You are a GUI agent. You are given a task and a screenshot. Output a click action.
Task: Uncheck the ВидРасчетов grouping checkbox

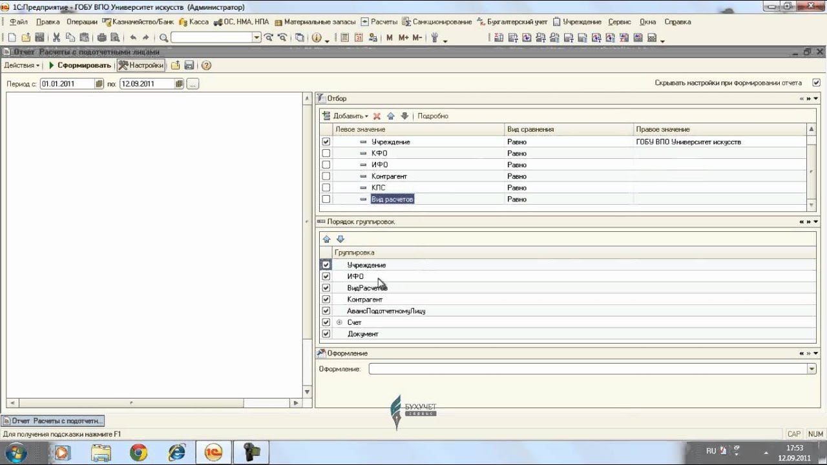(x=326, y=288)
